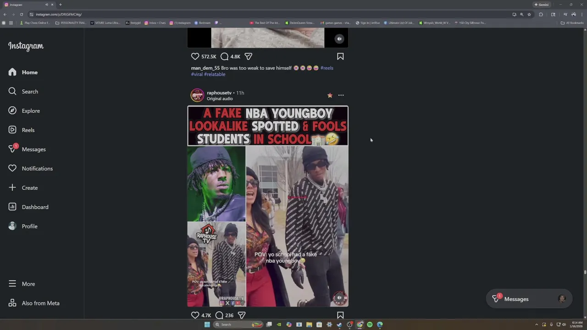Open the Gemini button in Chrome
This screenshot has width=587, height=330.
pos(542,5)
